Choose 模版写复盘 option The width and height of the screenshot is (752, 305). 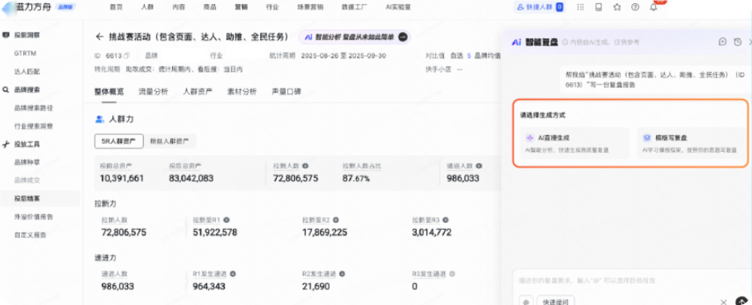(x=691, y=143)
